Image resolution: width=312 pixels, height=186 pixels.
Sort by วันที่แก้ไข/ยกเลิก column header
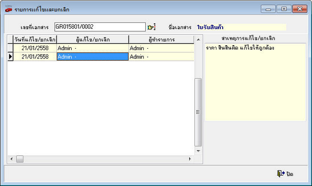pyautogui.click(x=35, y=39)
